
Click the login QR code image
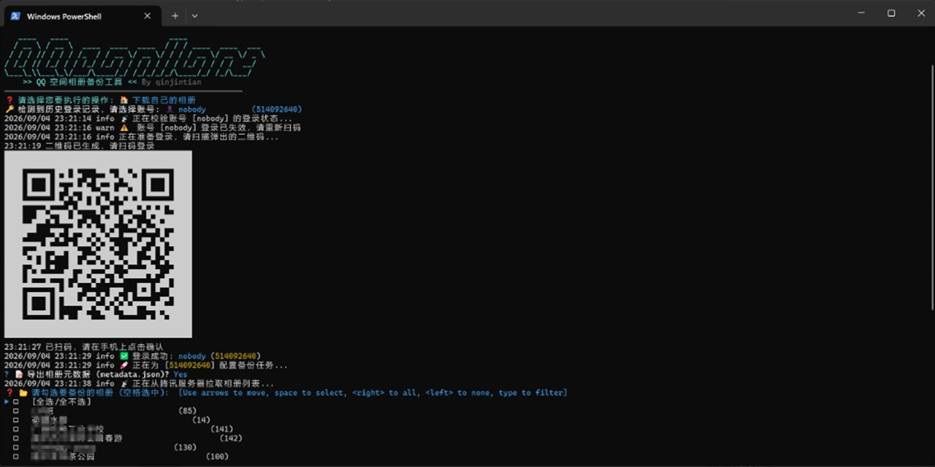click(98, 244)
